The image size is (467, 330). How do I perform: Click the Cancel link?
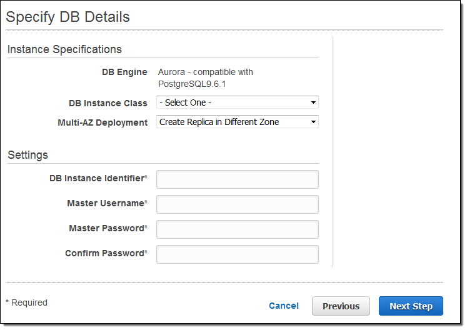[283, 306]
